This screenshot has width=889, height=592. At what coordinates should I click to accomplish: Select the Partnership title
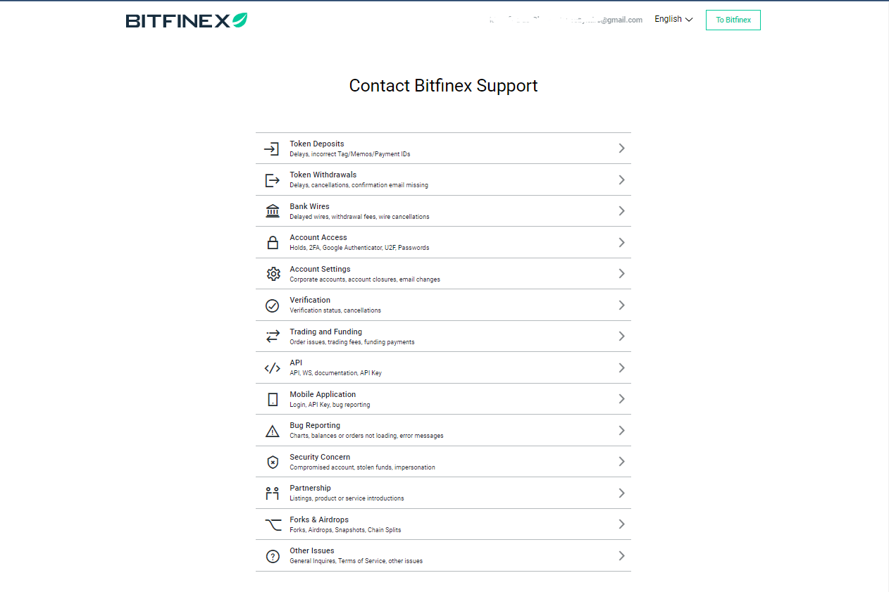click(x=310, y=488)
